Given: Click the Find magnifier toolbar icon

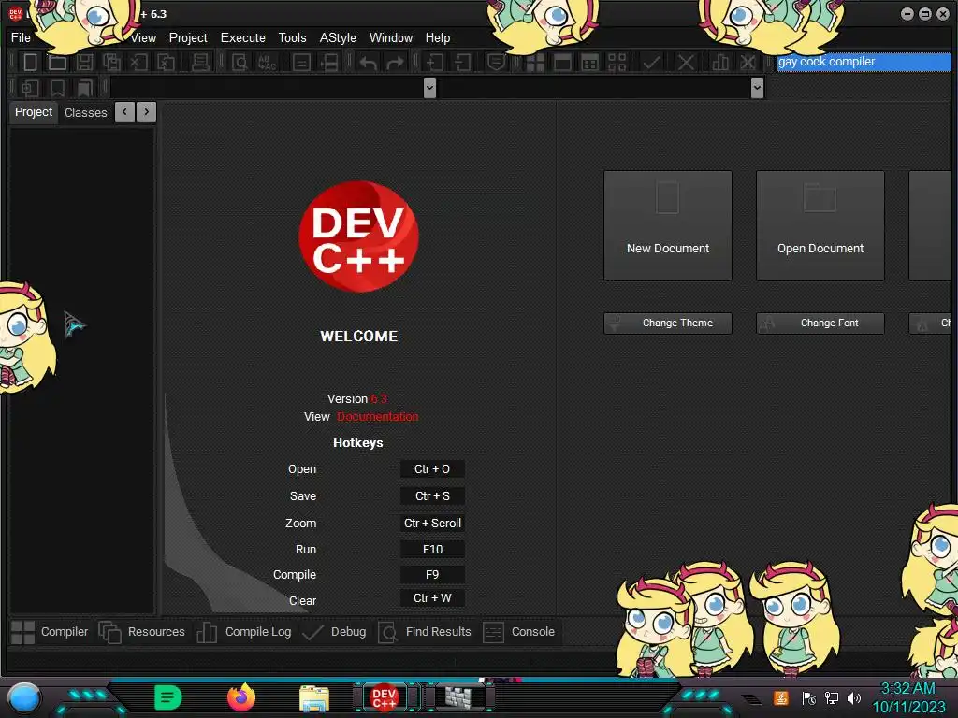Looking at the screenshot, I should pos(239,63).
